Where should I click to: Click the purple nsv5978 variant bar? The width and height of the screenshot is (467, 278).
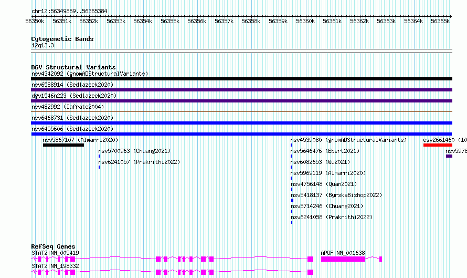click(449, 156)
